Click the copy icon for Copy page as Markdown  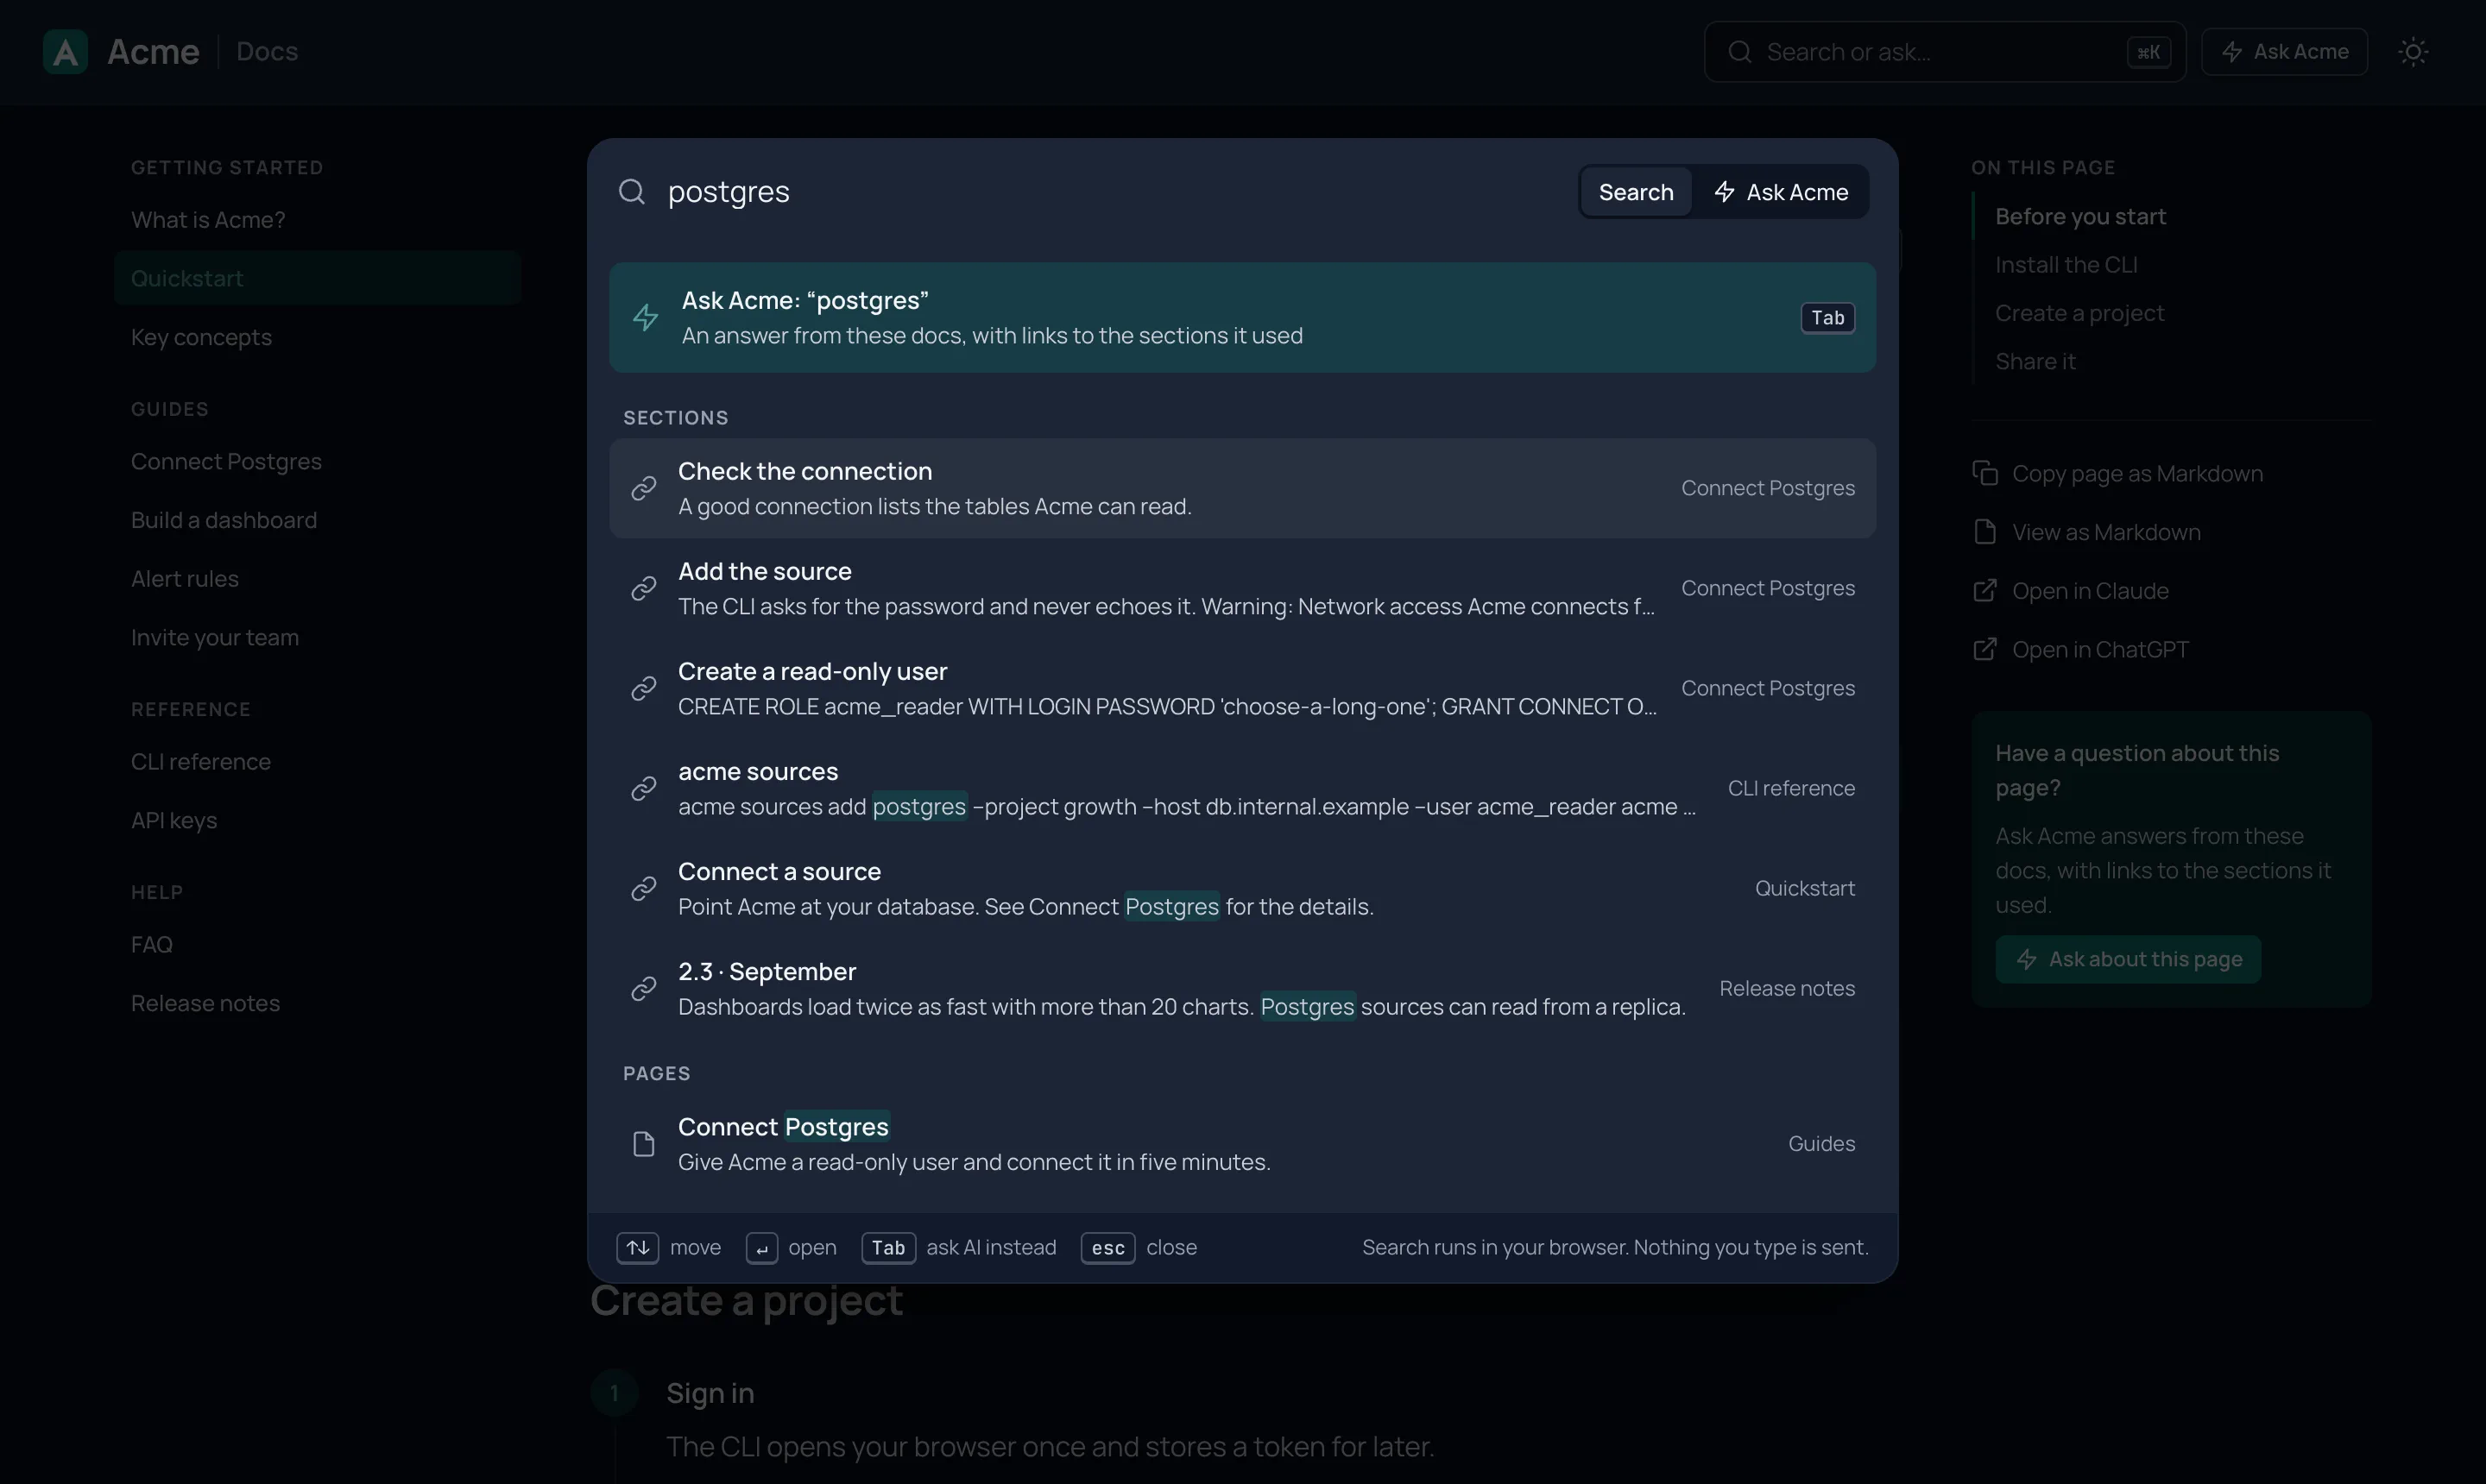click(x=1984, y=473)
